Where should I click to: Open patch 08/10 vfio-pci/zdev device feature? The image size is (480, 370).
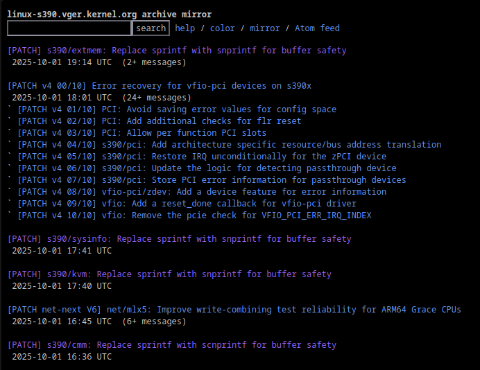202,192
